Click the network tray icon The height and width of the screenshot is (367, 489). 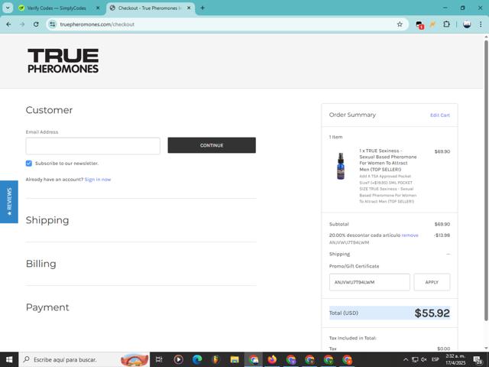(415, 359)
